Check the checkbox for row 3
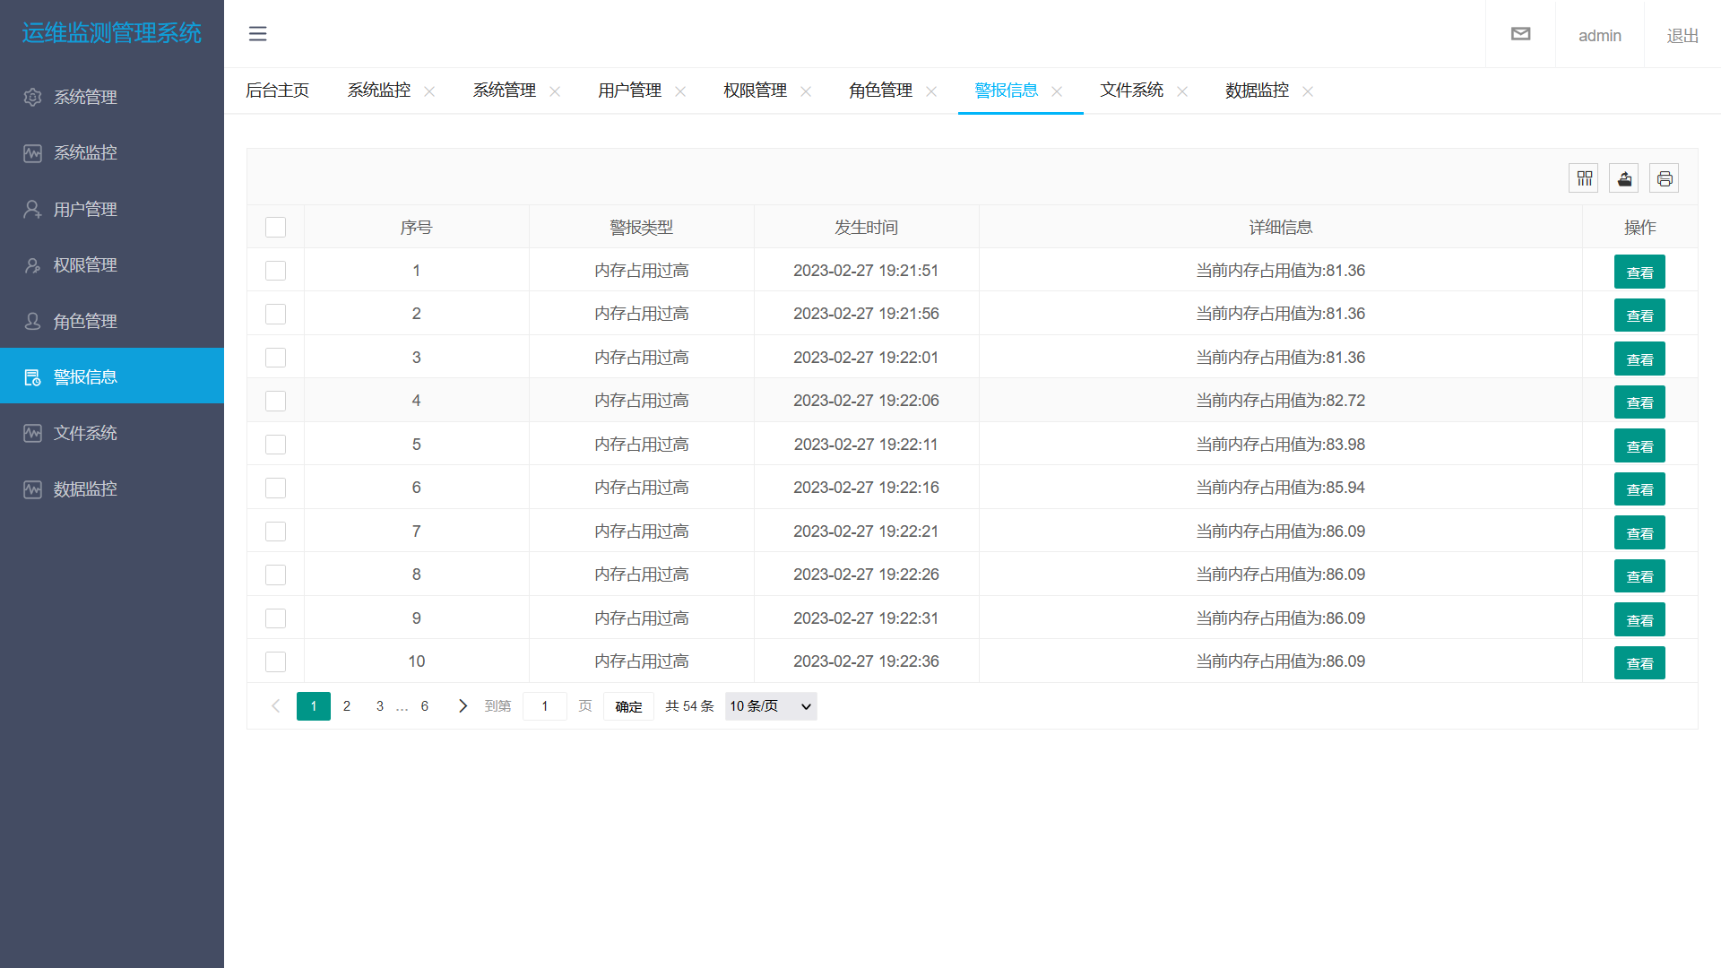The width and height of the screenshot is (1721, 968). click(276, 358)
